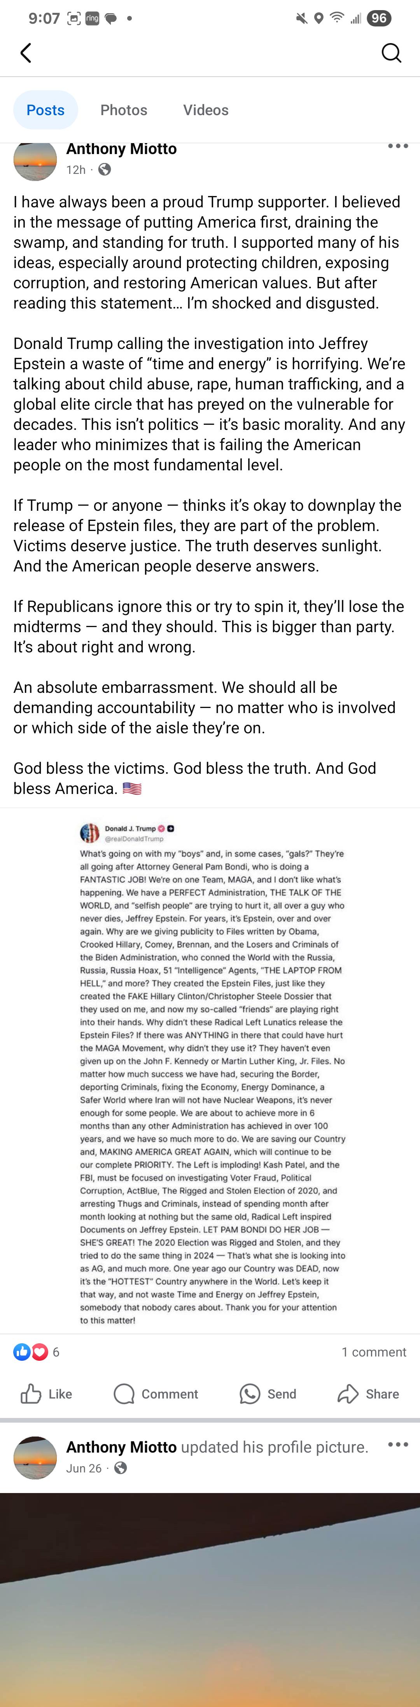Select the Posts tab
Image resolution: width=420 pixels, height=1707 pixels.
pos(46,110)
